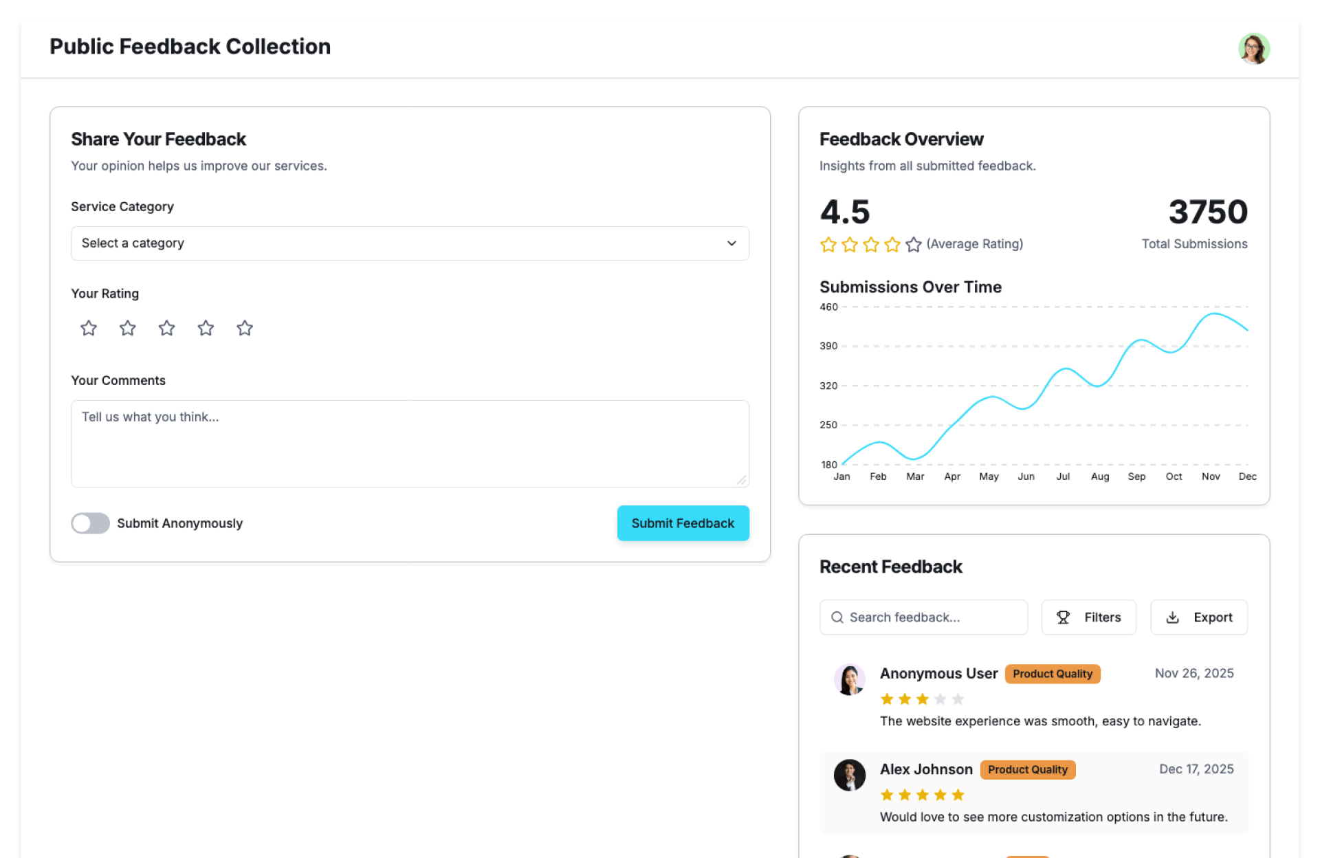Open the Filters options
The width and height of the screenshot is (1320, 858).
[x=1088, y=617]
